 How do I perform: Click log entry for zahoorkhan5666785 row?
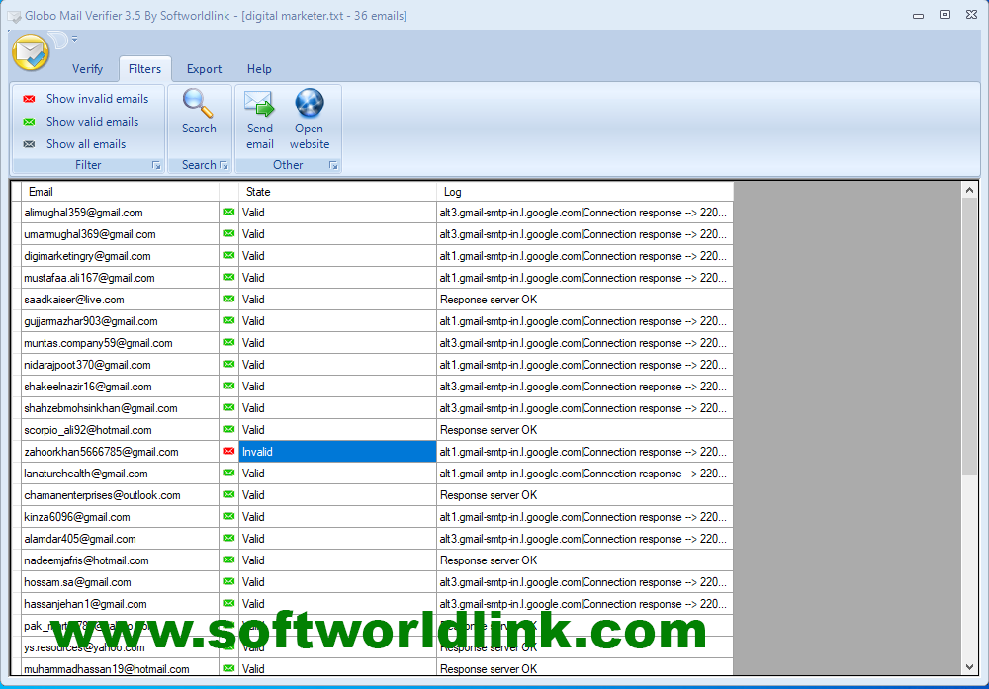[x=584, y=452]
